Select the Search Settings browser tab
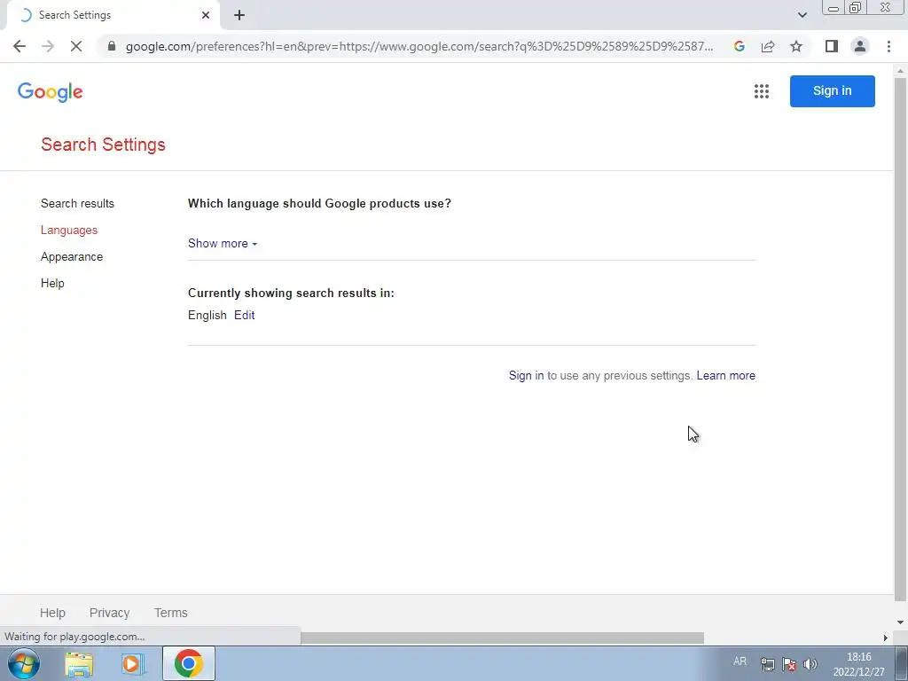The height and width of the screenshot is (681, 908). 113,15
